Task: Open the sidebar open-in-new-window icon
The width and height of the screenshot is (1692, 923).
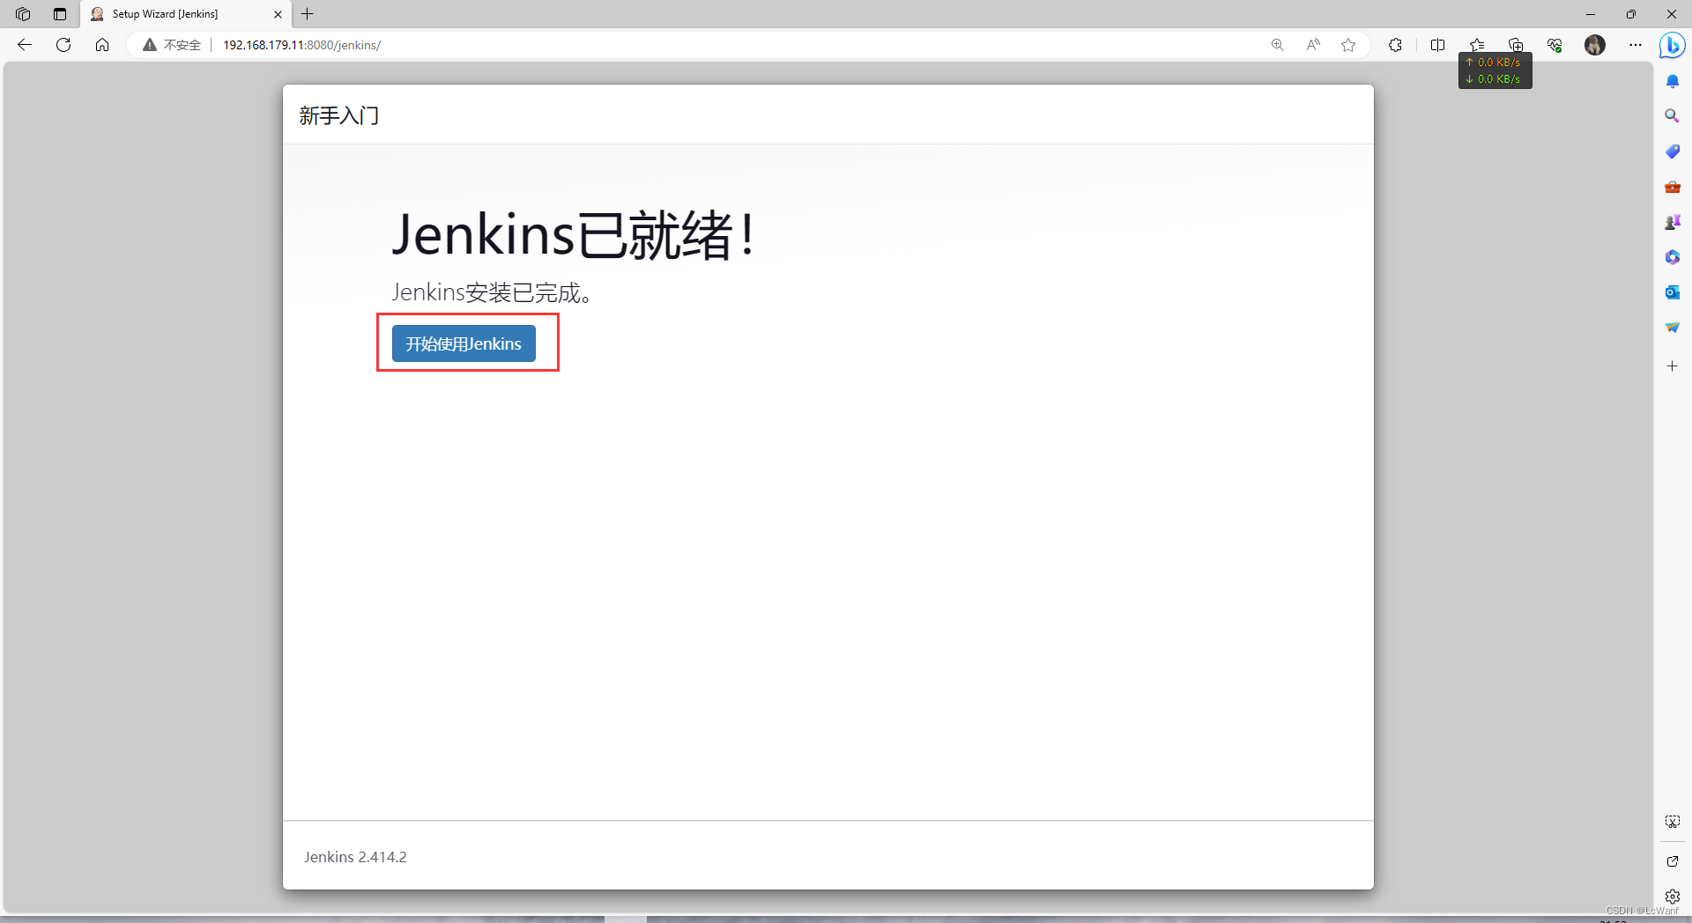Action: pyautogui.click(x=1672, y=861)
